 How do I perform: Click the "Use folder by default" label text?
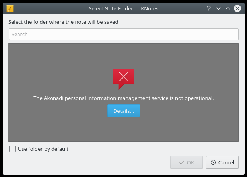[x=43, y=149]
